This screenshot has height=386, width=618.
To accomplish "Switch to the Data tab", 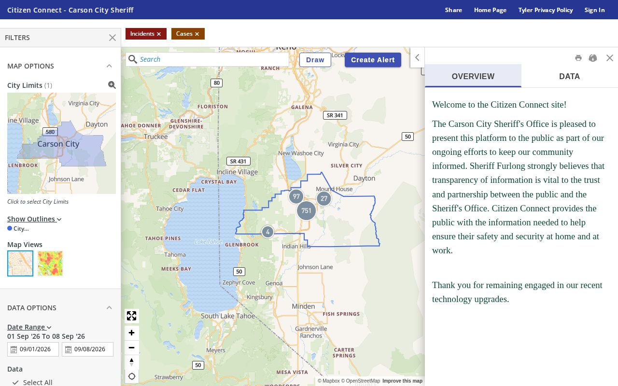I will click(x=570, y=76).
